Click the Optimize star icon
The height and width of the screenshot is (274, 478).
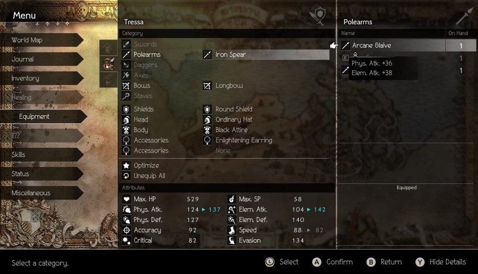126,166
